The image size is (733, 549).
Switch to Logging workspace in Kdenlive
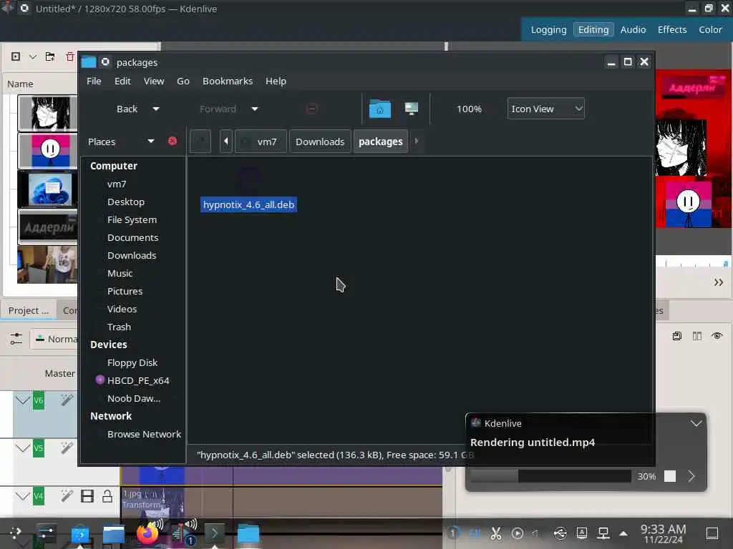548,29
